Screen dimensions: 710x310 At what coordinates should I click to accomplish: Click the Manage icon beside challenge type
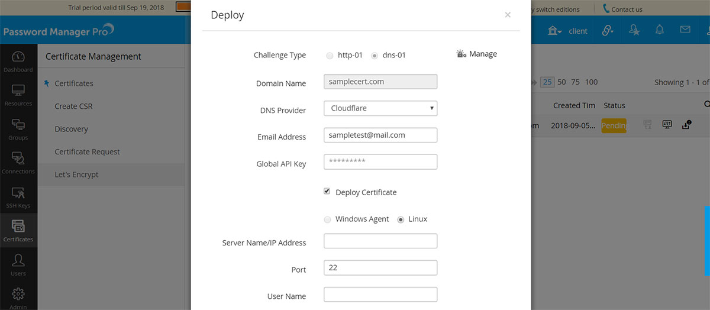point(461,54)
